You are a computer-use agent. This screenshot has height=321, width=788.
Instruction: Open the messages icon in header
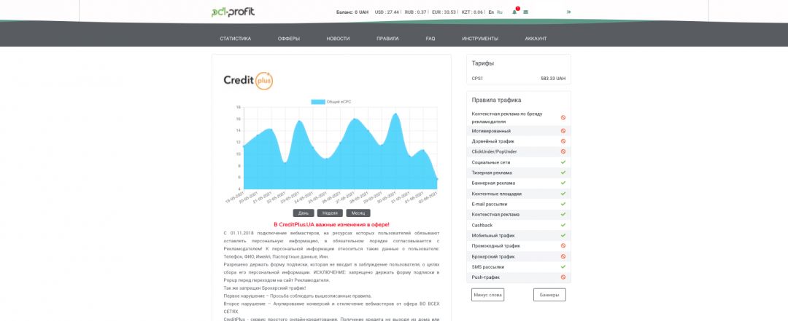point(525,12)
